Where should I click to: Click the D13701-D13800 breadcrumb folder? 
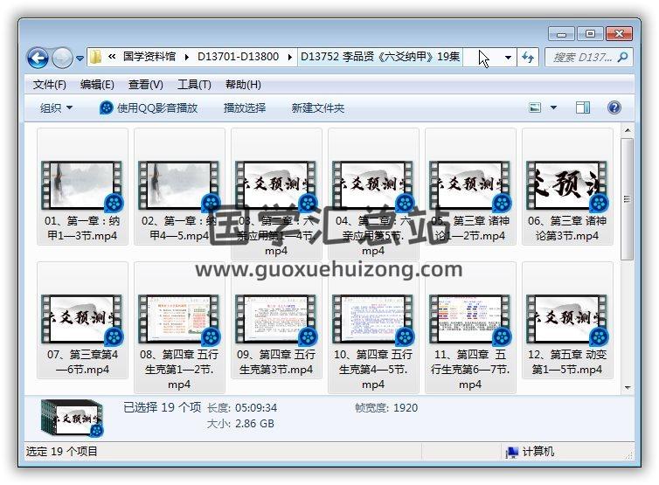tap(238, 57)
